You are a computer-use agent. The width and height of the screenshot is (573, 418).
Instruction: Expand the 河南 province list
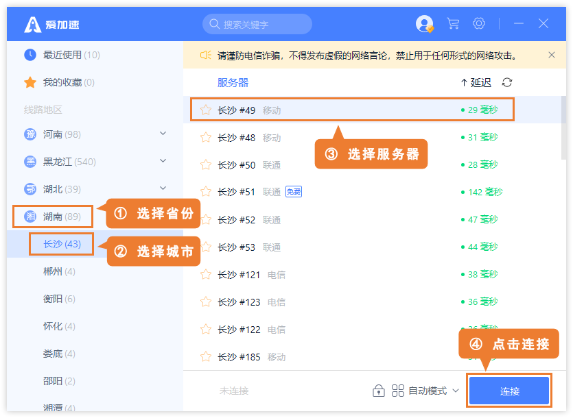pos(163,134)
